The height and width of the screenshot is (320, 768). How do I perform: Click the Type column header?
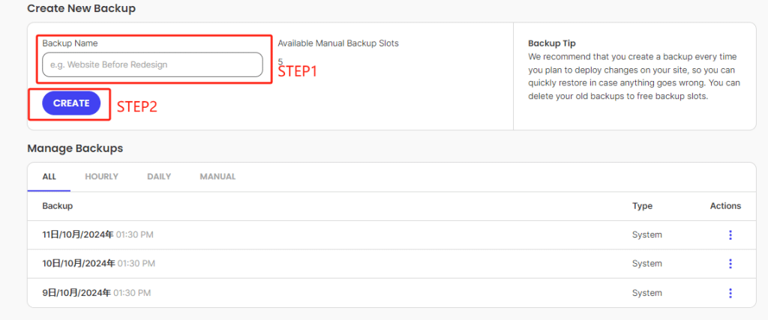coord(642,206)
